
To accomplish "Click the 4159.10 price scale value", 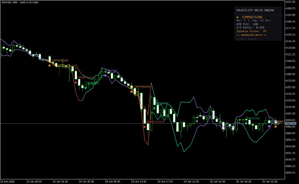I will (x=291, y=35).
